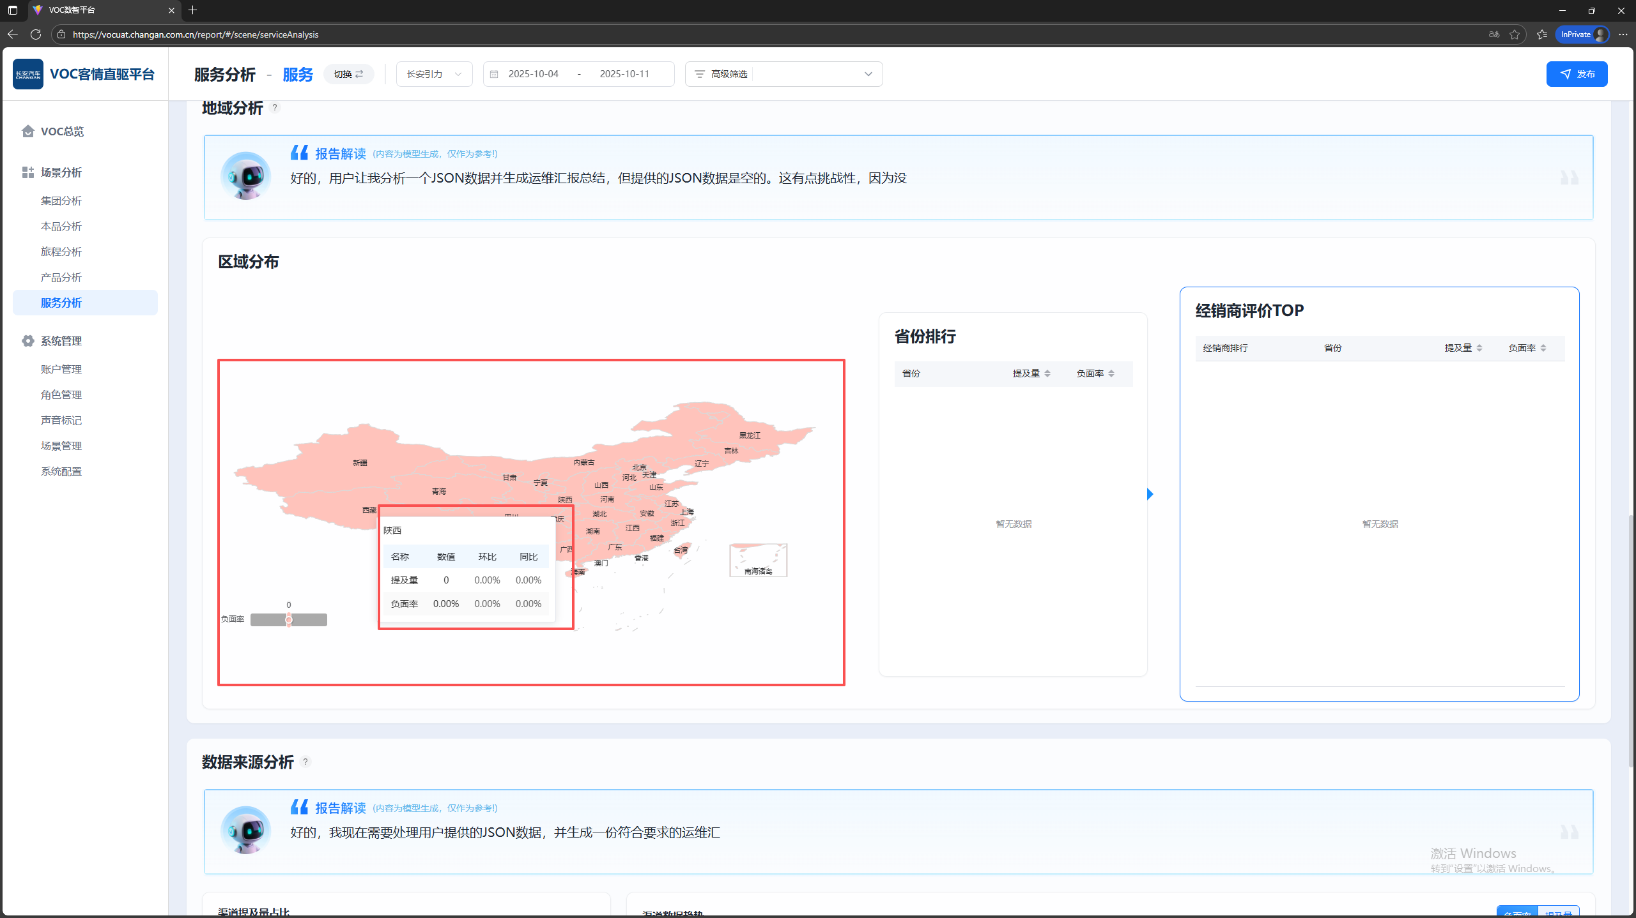The height and width of the screenshot is (918, 1636).
Task: Click the 负面率 map legend slider
Action: click(x=289, y=619)
